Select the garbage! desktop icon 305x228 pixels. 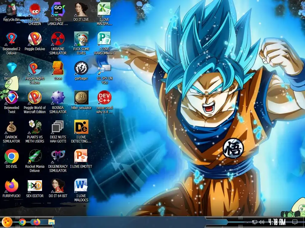81,68
